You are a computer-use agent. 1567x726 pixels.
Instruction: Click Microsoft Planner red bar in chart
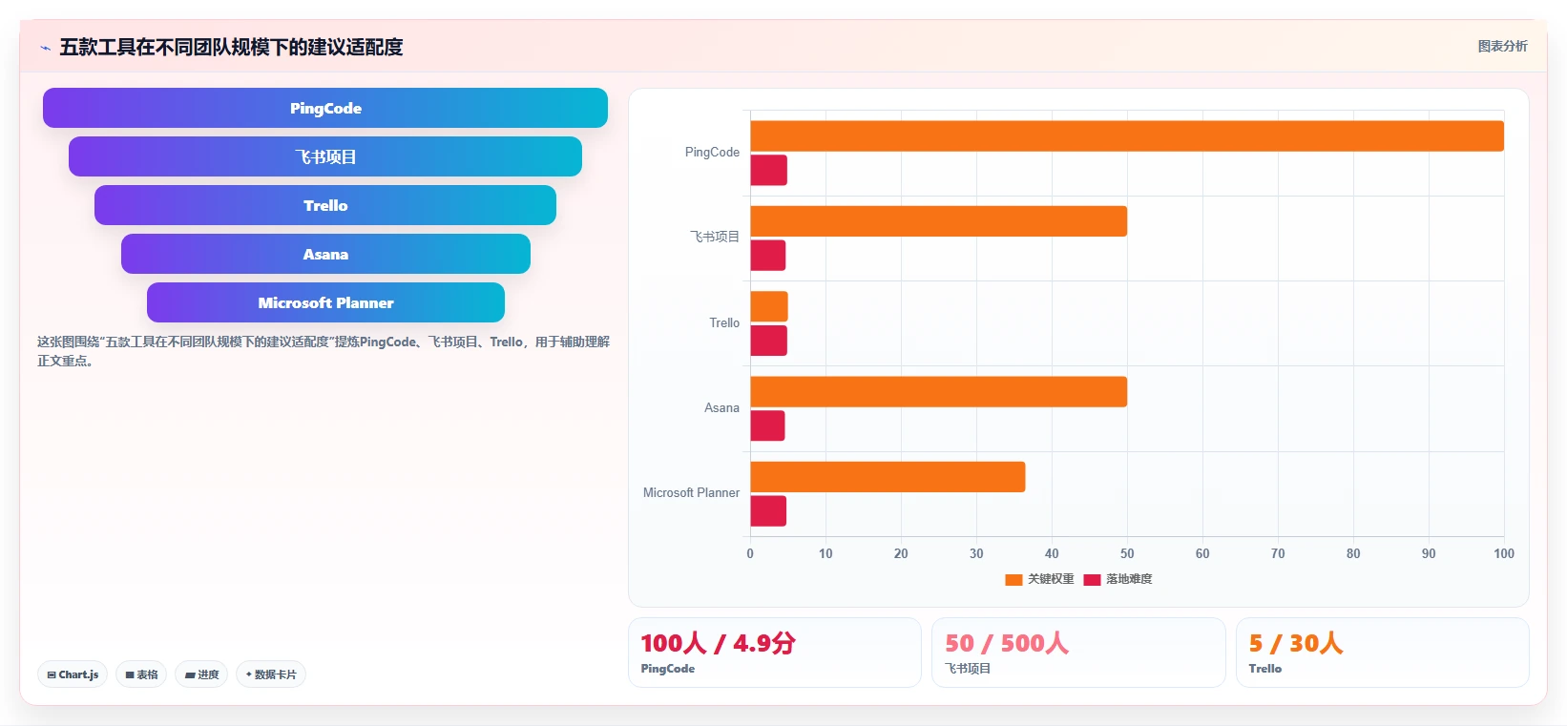click(x=768, y=511)
